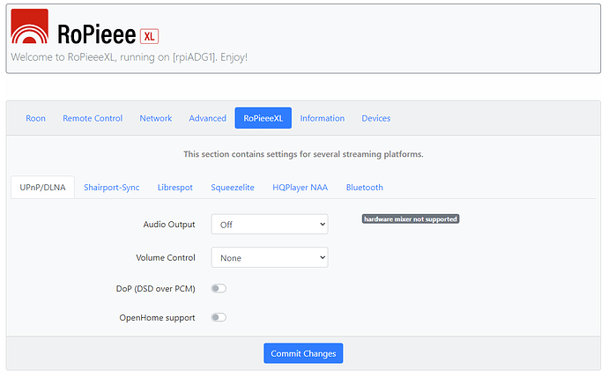
Task: Expand the Volume Control dropdown
Action: [270, 258]
